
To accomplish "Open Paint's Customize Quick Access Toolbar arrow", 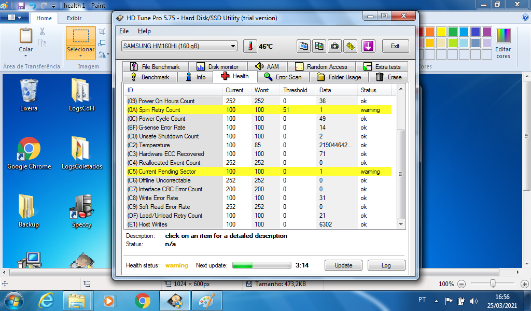I will point(54,6).
